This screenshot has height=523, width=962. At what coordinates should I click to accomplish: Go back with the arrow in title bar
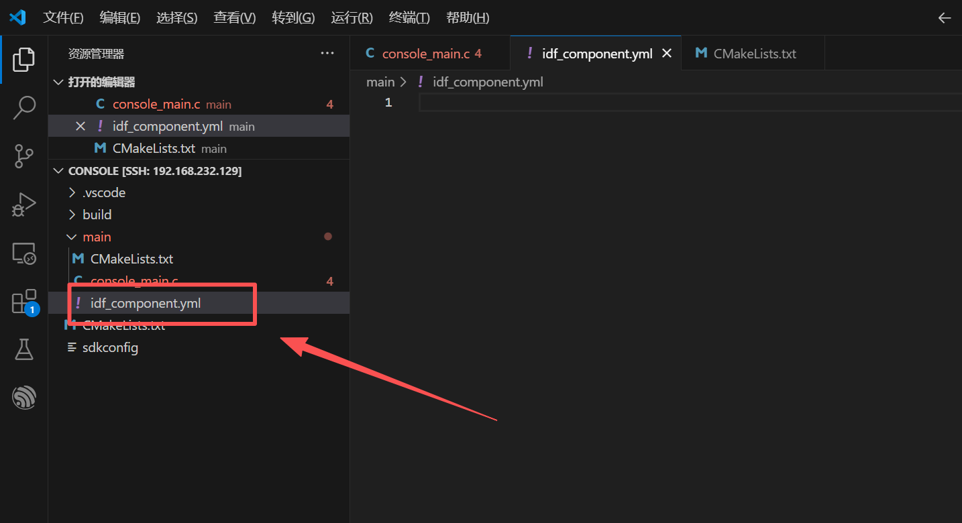[x=945, y=18]
